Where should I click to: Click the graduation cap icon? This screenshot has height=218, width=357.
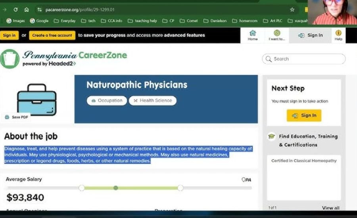pos(271,136)
